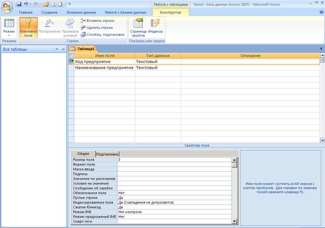This screenshot has height=228, width=325.
Task: Remove rows with Удалить строки
Action: pyautogui.click(x=97, y=28)
